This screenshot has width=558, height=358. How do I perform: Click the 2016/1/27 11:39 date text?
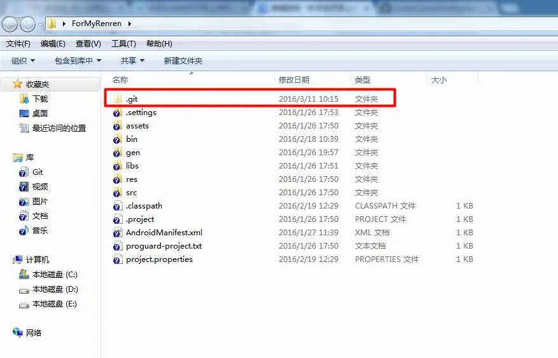click(309, 233)
